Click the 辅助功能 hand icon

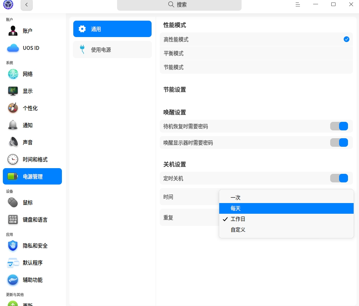pos(13,280)
